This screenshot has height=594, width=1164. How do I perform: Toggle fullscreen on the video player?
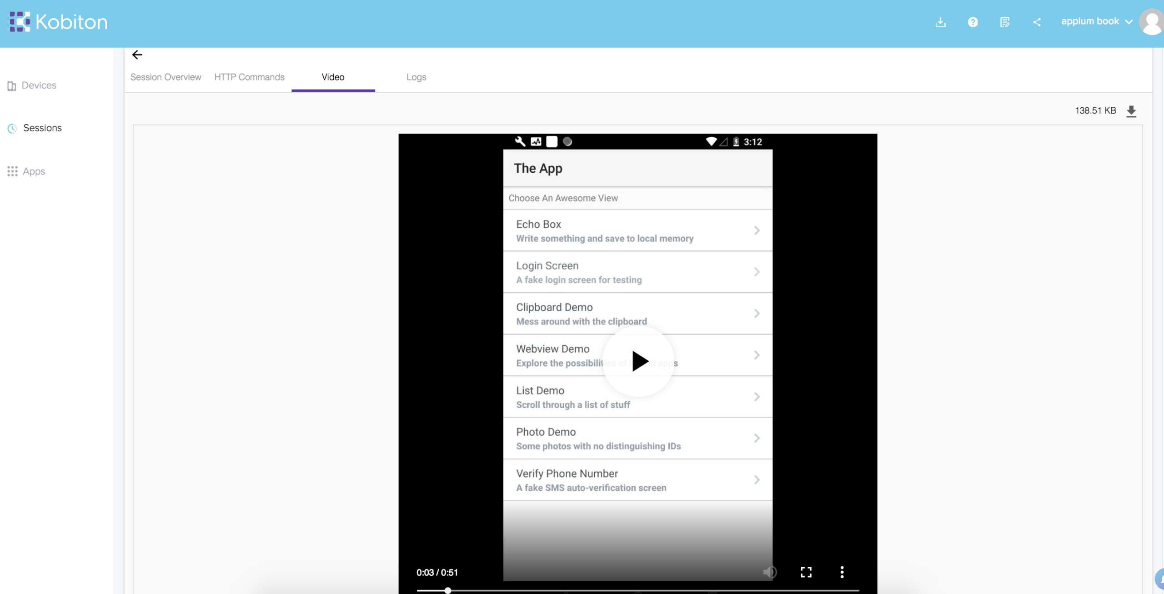(806, 572)
